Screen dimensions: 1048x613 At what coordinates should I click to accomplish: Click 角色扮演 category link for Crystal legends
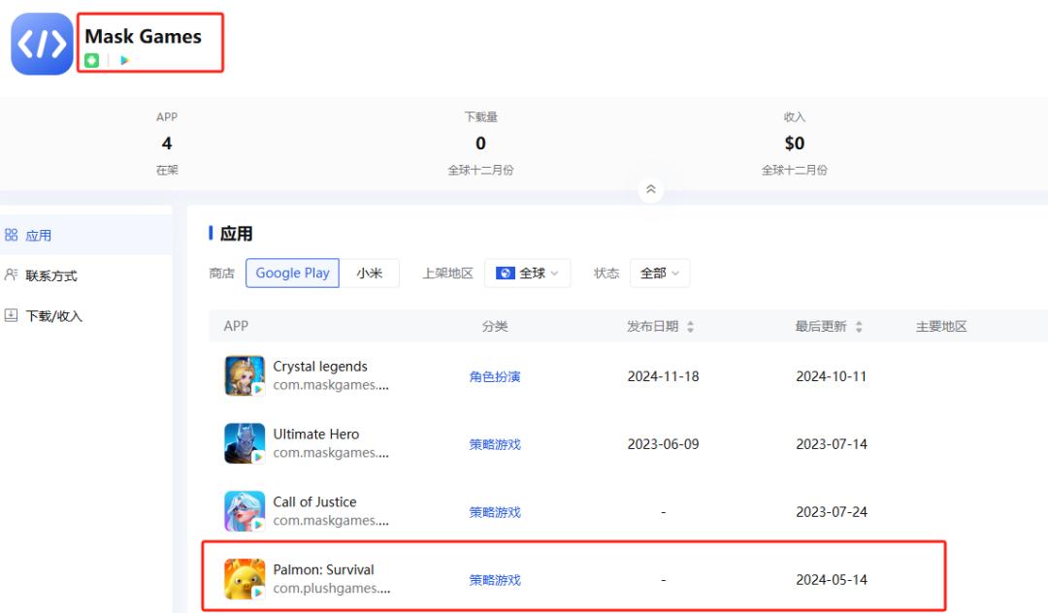(495, 376)
